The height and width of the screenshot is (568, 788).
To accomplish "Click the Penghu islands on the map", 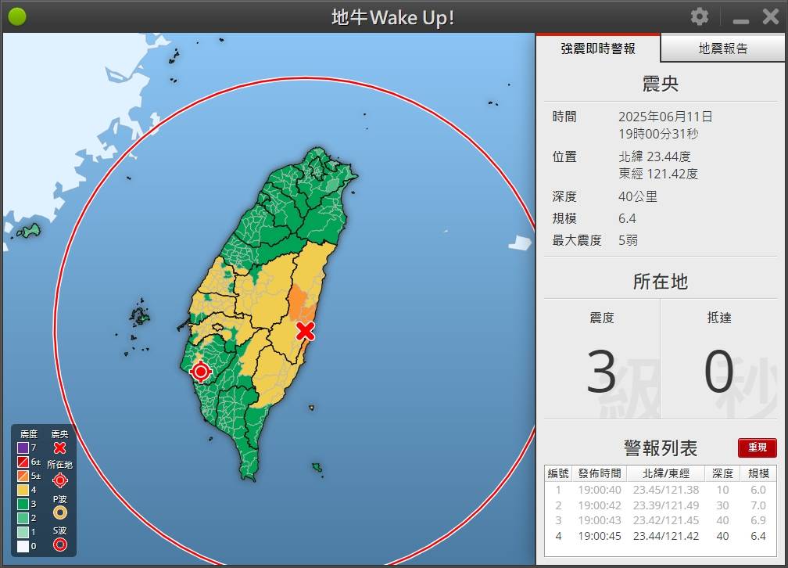I will point(139,316).
